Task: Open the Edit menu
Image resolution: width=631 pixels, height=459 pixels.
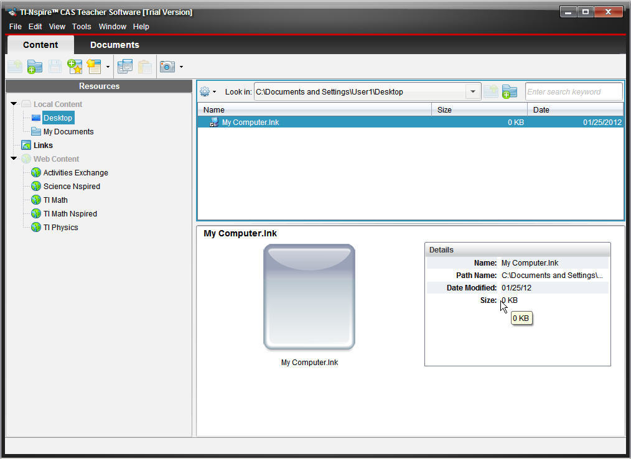Action: click(35, 27)
